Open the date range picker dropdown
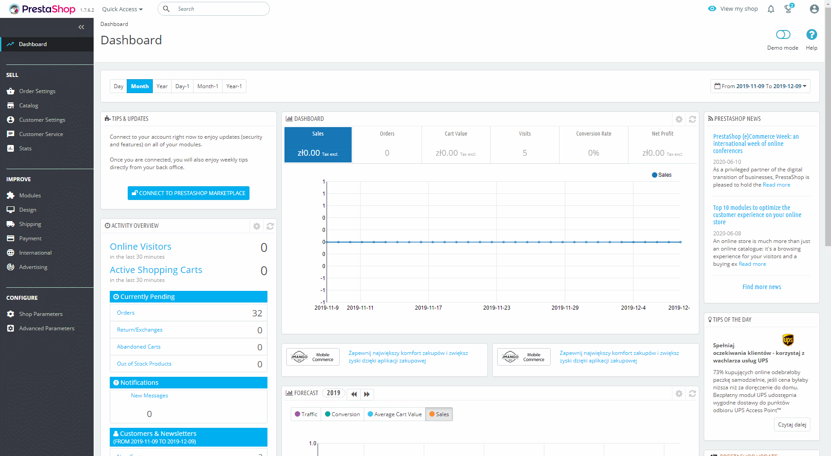 tap(760, 86)
